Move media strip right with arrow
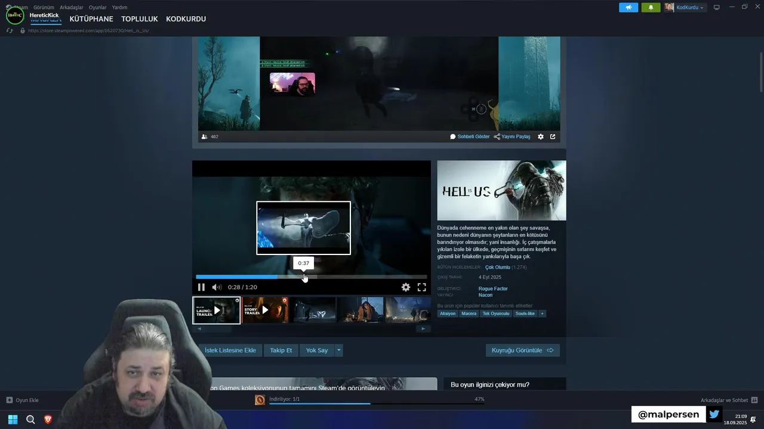 [x=423, y=328]
